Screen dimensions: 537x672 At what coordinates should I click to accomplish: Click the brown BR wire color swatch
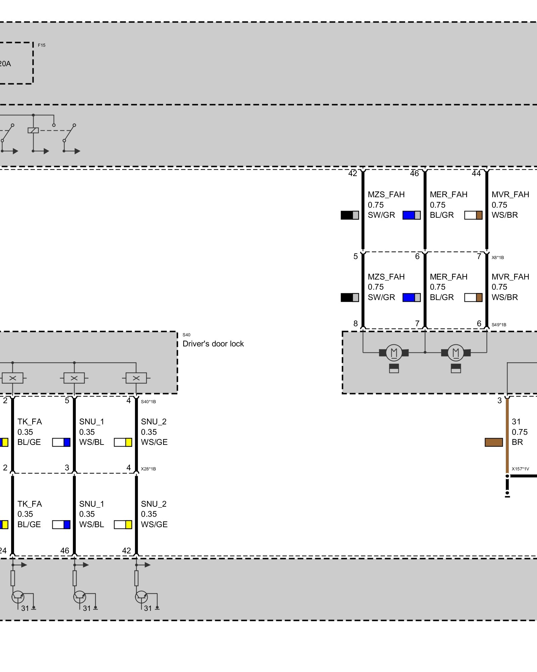[494, 442]
